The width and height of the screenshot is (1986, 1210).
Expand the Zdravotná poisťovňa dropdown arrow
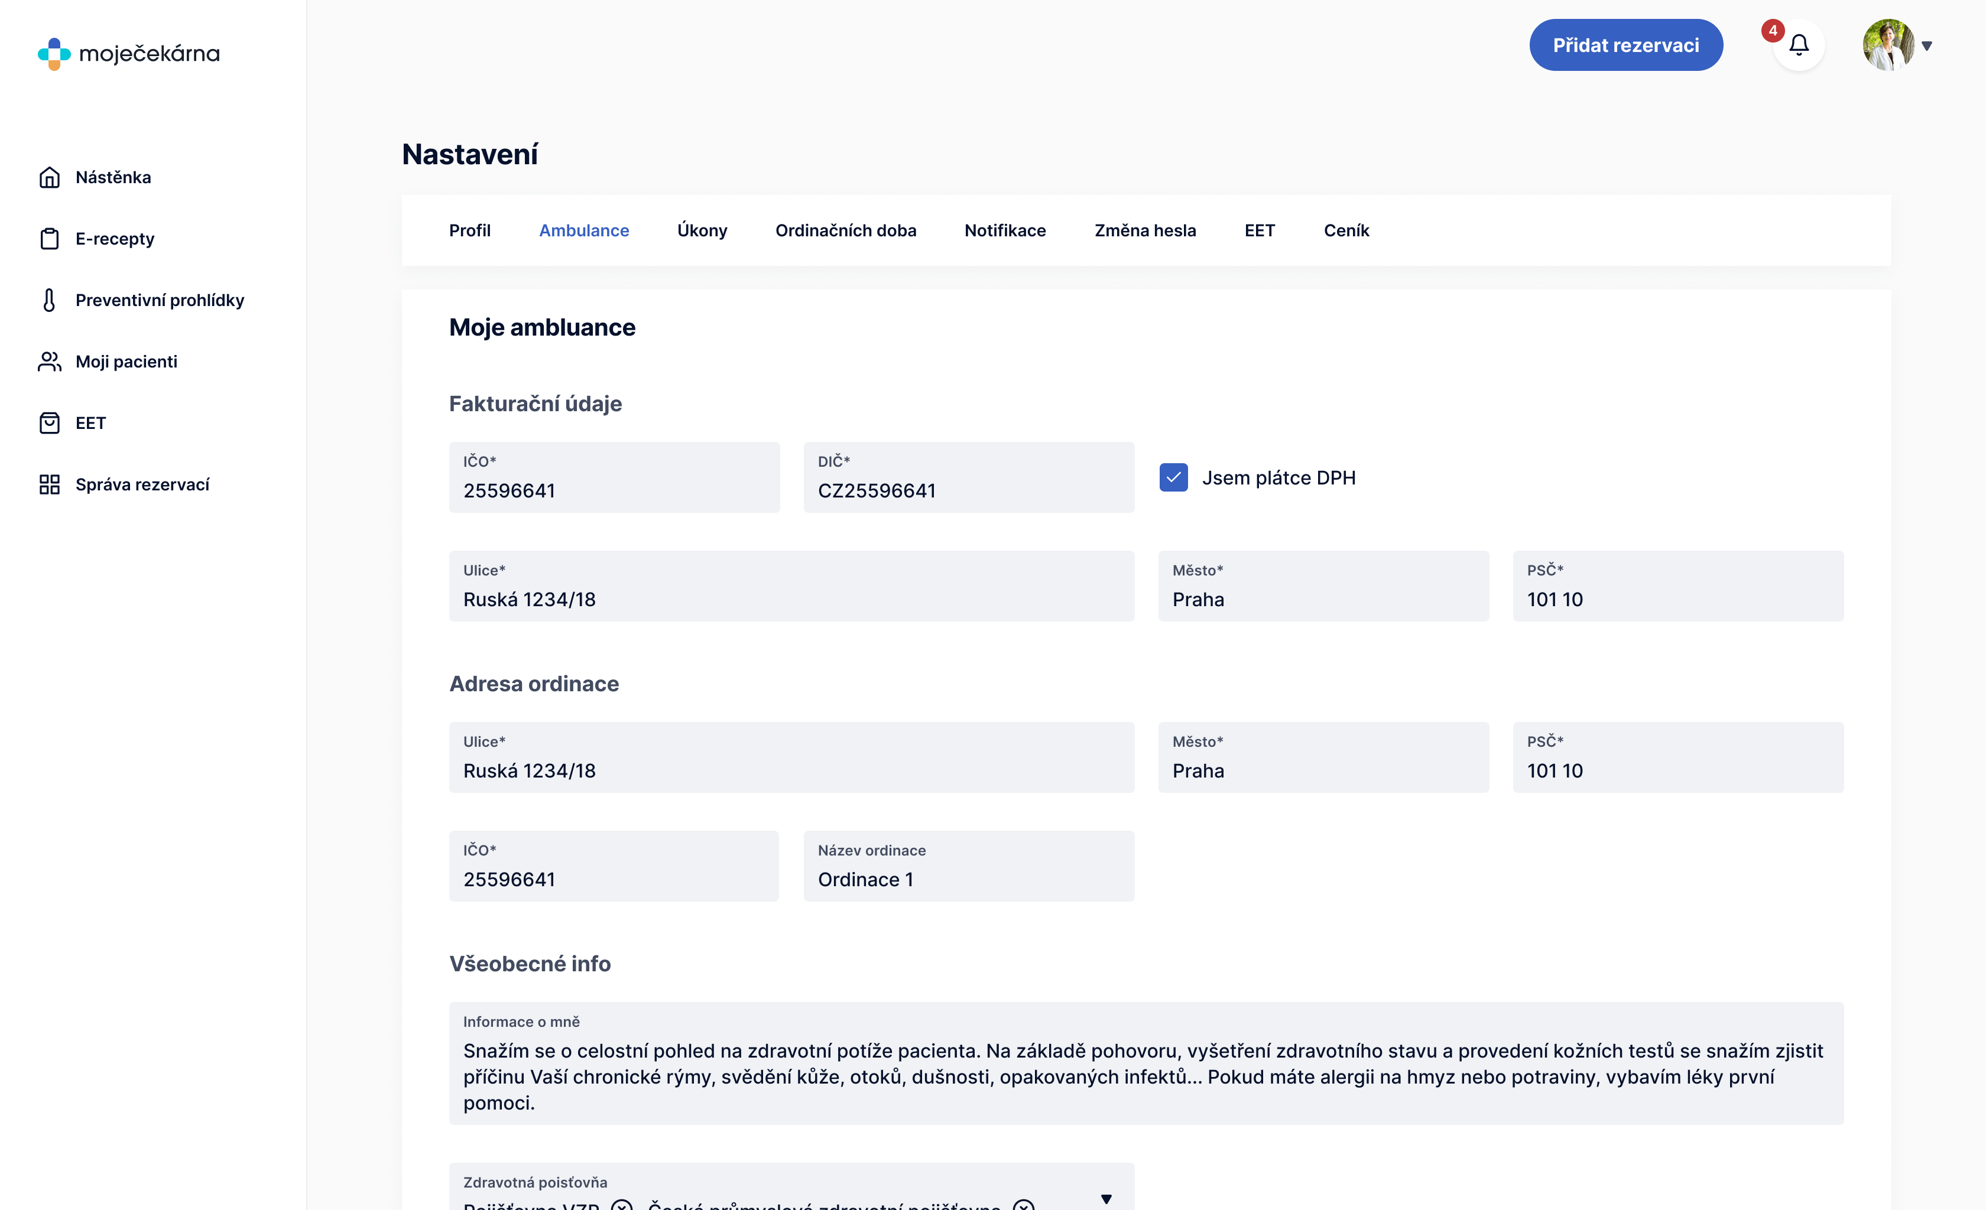pos(1106,1199)
